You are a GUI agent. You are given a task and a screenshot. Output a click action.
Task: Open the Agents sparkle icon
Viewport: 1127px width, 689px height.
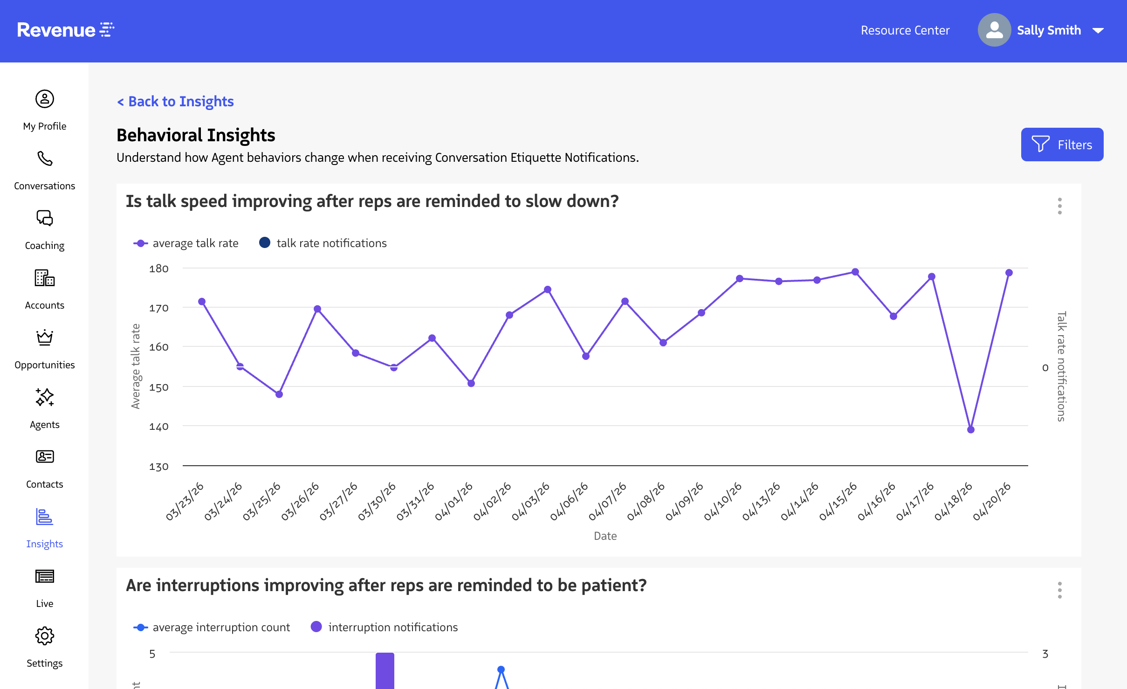click(45, 397)
